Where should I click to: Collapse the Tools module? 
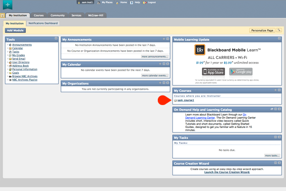pyautogui.click(x=56, y=38)
